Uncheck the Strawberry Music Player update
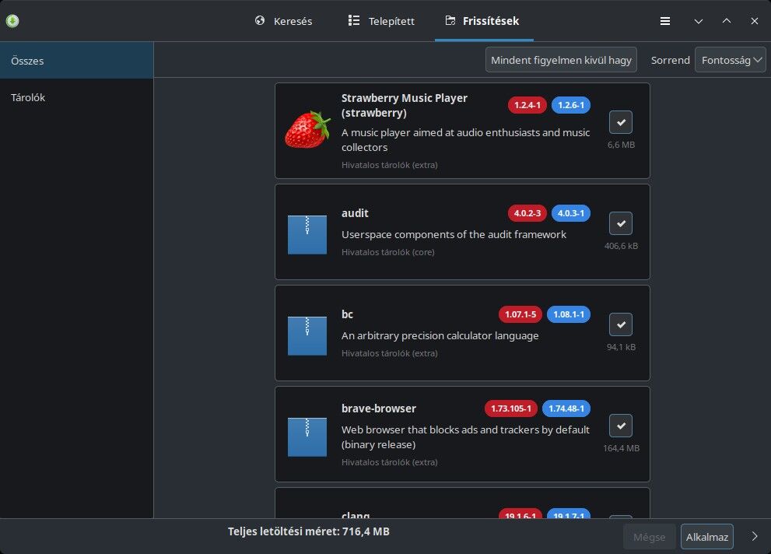The height and width of the screenshot is (554, 771). (x=621, y=122)
